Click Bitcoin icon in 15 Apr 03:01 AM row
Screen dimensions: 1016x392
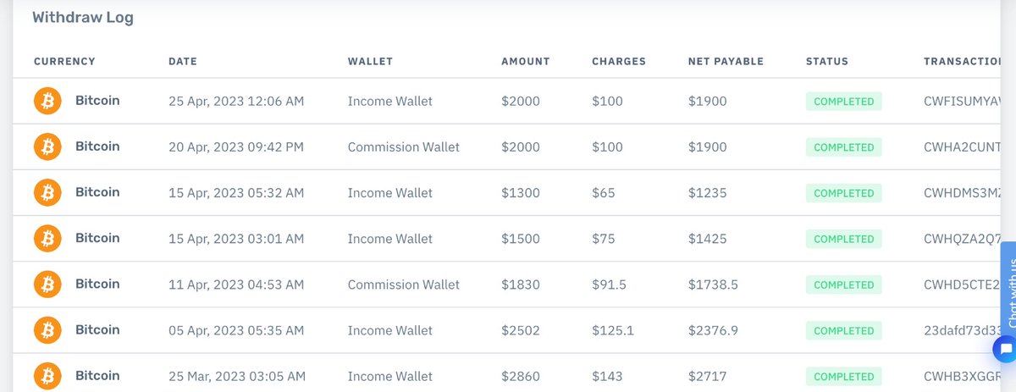click(48, 239)
